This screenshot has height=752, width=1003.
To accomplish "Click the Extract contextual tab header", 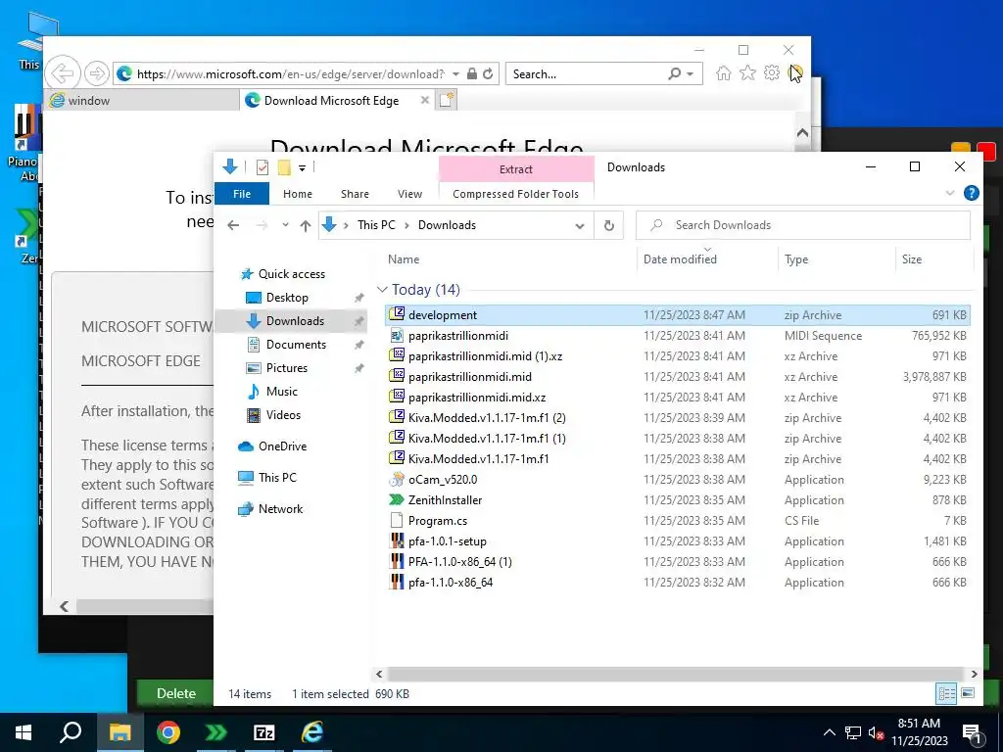I will pos(515,169).
